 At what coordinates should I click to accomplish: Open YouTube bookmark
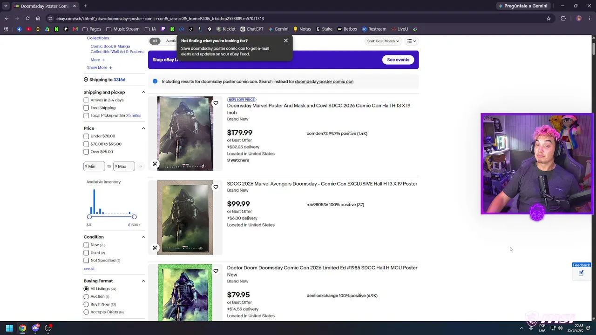pyautogui.click(x=28, y=29)
